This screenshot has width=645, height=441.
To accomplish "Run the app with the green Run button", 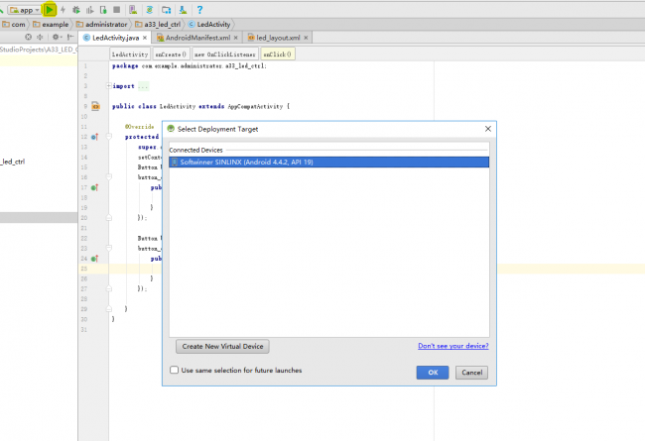I will pos(50,10).
